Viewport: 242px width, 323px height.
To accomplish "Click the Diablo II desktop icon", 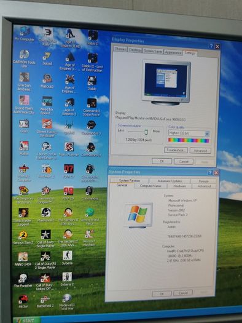I will point(93,38).
